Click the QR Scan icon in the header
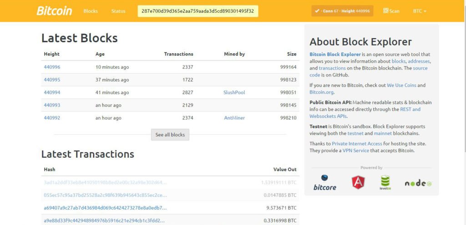Image resolution: width=466 pixels, height=225 pixels. [x=386, y=11]
